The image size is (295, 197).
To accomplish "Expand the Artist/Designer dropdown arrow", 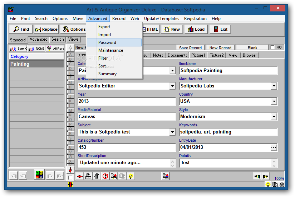I will point(172,86).
